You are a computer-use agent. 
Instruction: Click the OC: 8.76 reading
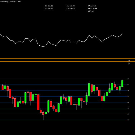pos(92,6)
